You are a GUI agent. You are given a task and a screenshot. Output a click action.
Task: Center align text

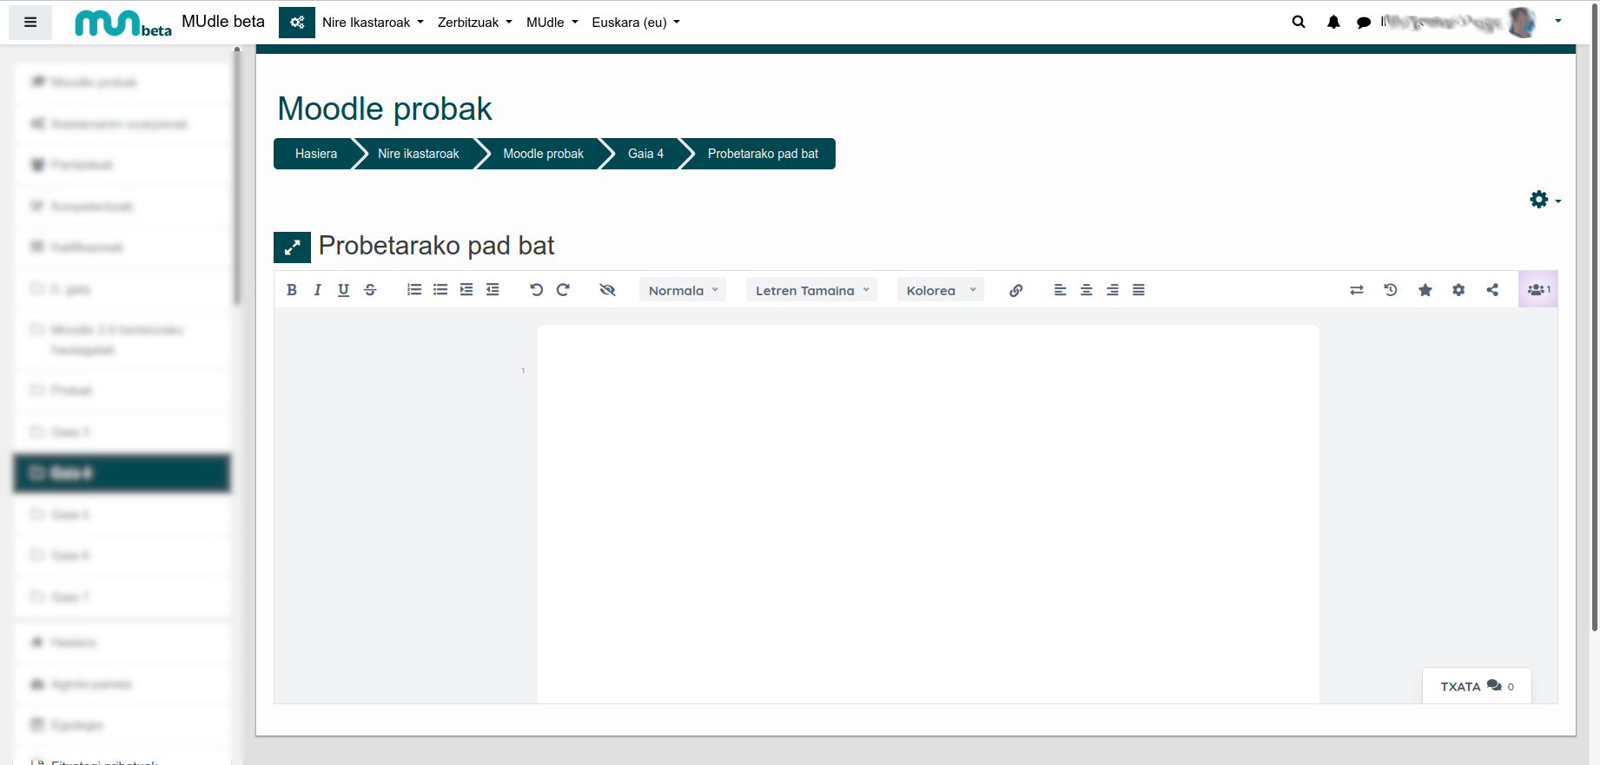[x=1086, y=290]
